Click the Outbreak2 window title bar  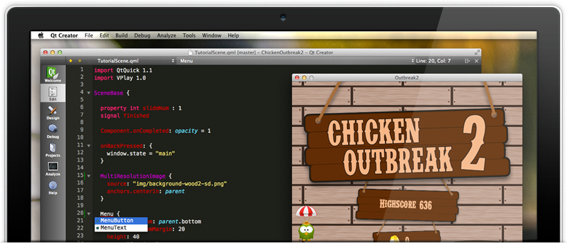tap(407, 78)
